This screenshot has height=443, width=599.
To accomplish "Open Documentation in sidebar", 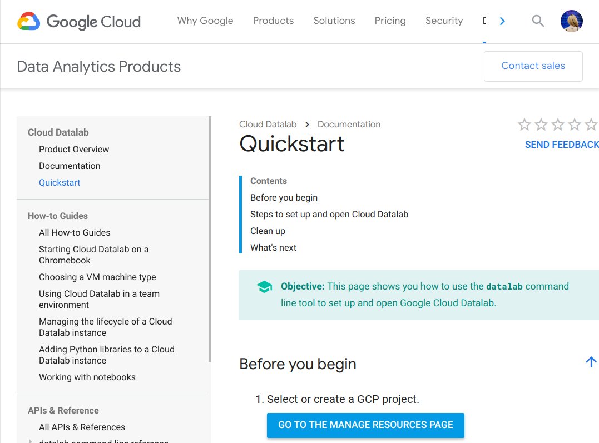I will tap(70, 166).
